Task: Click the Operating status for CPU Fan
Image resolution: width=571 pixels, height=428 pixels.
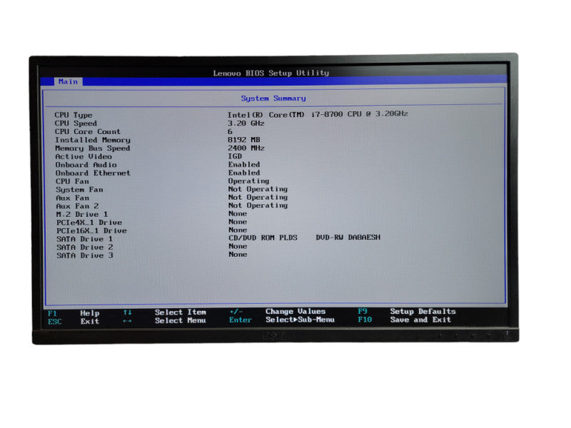Action: [x=248, y=181]
